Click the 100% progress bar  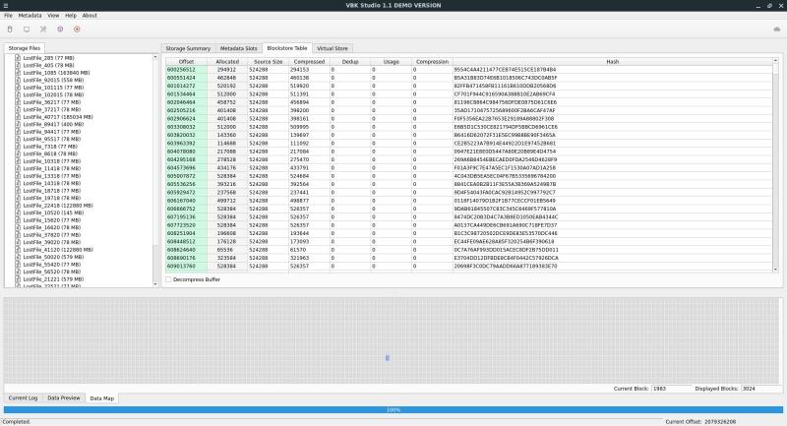click(x=393, y=410)
